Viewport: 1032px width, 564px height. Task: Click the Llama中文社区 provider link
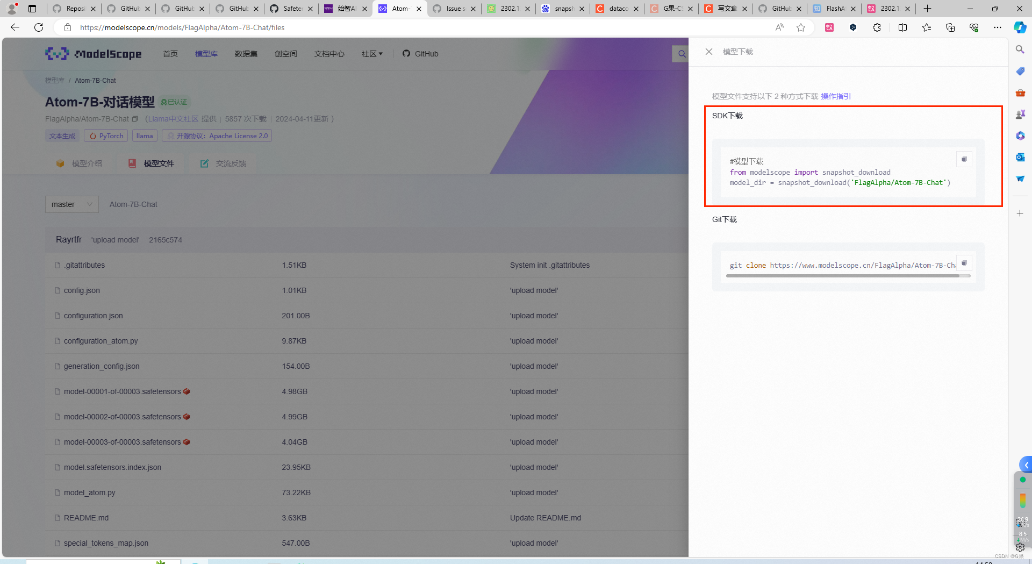[x=173, y=119]
